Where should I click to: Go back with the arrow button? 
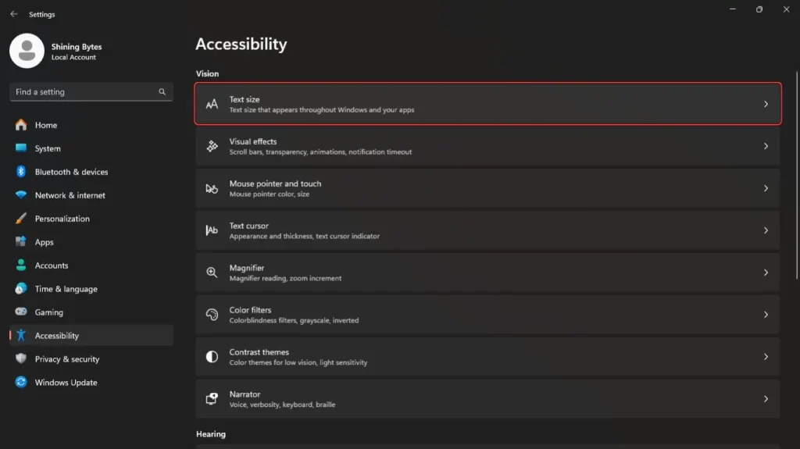(x=13, y=14)
